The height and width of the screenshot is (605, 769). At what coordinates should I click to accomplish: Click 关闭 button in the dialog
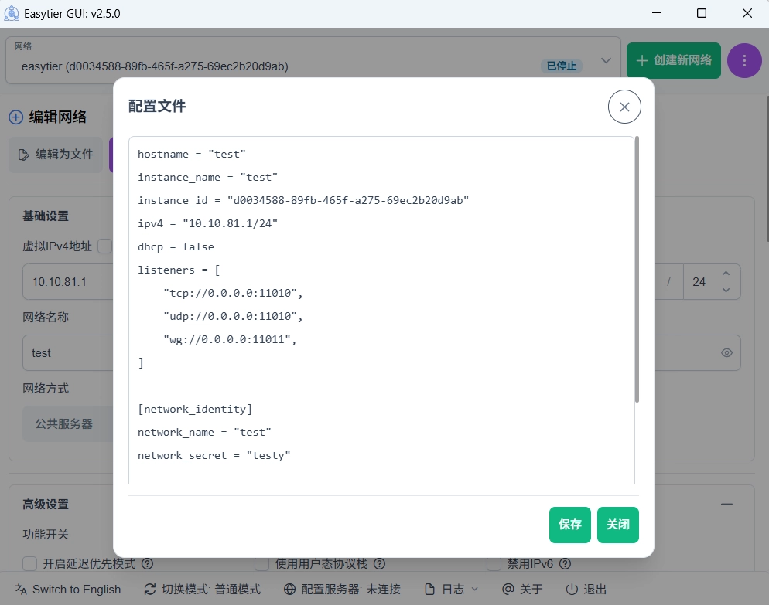tap(617, 525)
